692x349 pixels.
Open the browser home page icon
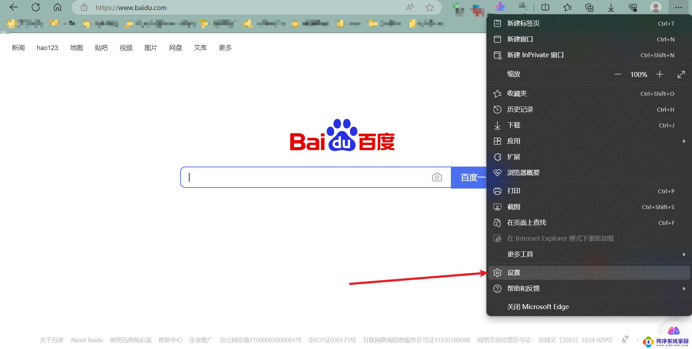tap(57, 7)
